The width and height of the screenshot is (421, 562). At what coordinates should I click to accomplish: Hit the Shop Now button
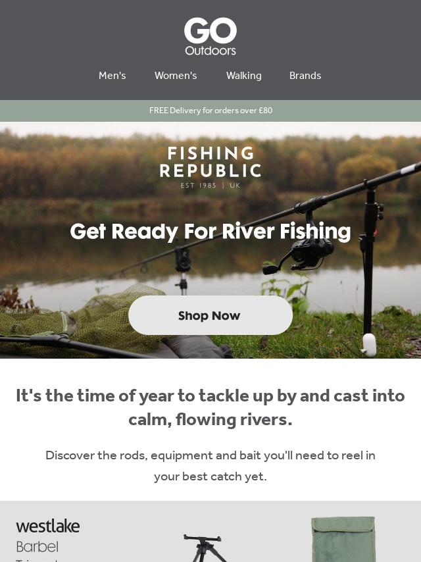[x=210, y=315]
